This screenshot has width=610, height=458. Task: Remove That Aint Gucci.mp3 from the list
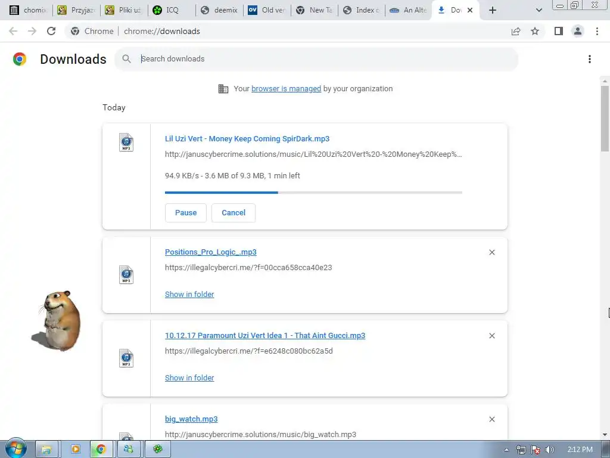click(491, 336)
